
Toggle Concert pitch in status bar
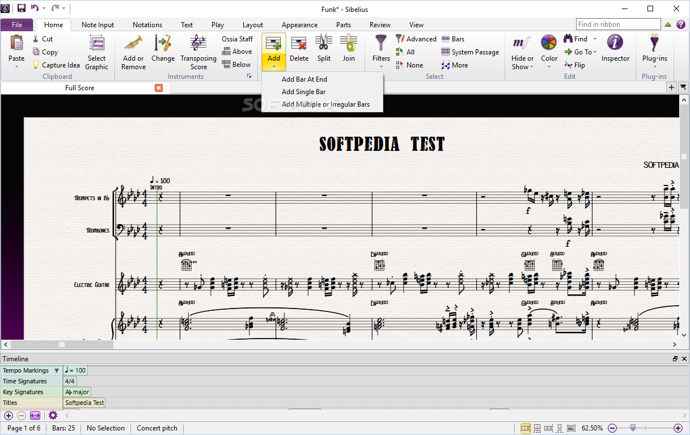(x=157, y=428)
